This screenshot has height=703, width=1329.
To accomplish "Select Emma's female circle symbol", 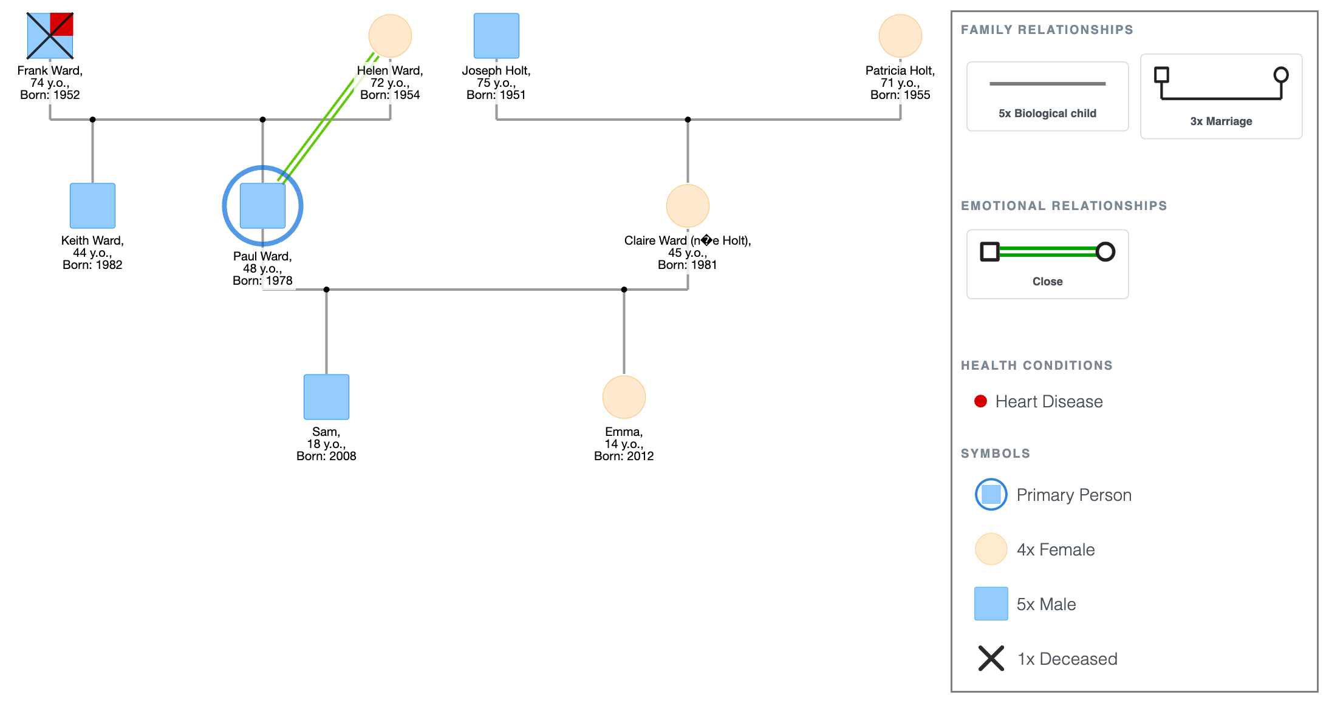I will pos(624,397).
